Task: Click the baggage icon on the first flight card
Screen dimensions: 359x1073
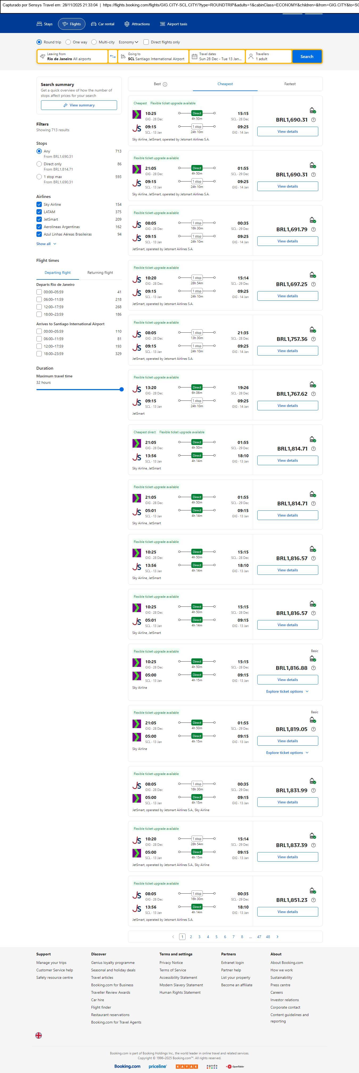Action: [312, 110]
